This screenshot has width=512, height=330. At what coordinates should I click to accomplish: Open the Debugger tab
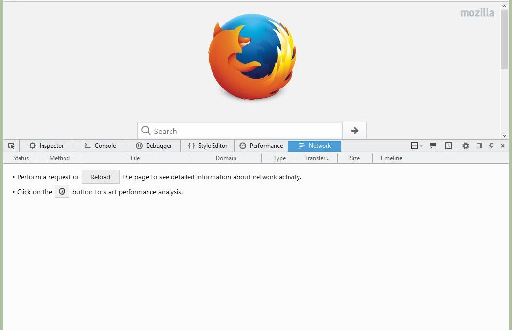point(153,146)
